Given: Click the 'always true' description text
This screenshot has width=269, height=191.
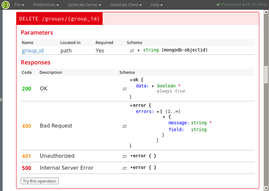Looking at the screenshot, I should click(171, 91).
